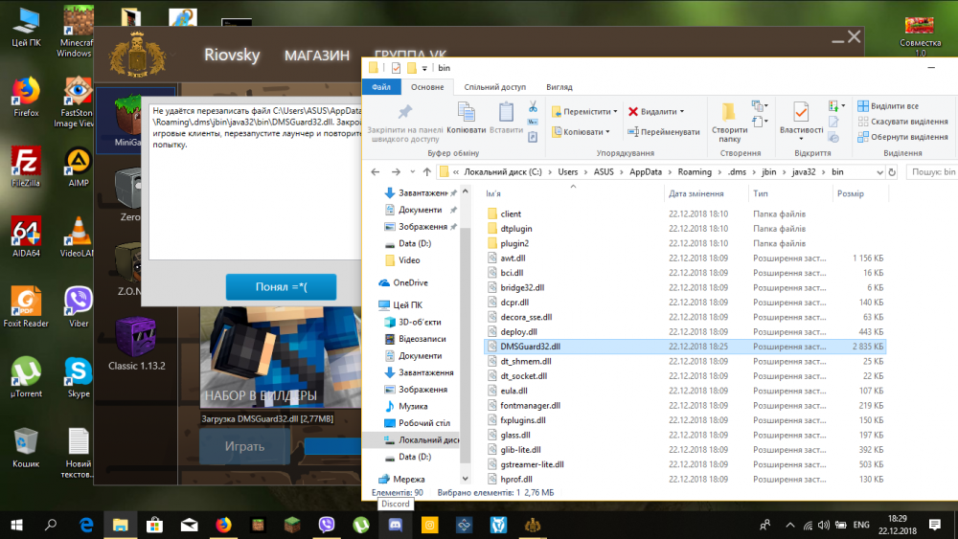Open Windows Start menu
Image resolution: width=958 pixels, height=539 pixels.
[16, 525]
